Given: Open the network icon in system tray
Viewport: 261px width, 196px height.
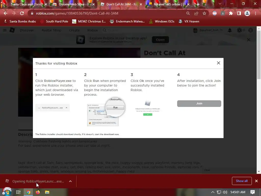Looking at the screenshot, I should pyautogui.click(x=219, y=192).
